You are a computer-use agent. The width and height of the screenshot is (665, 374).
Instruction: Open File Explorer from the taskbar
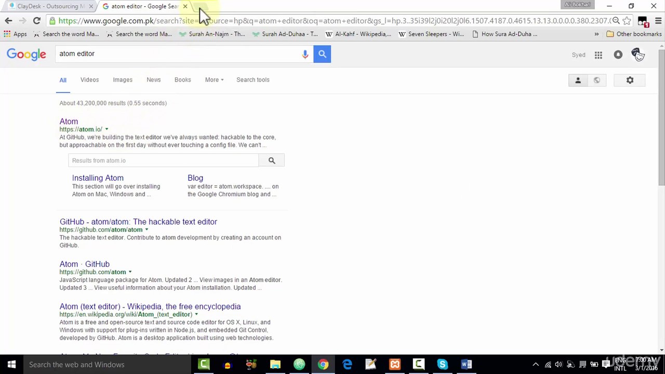click(x=275, y=364)
